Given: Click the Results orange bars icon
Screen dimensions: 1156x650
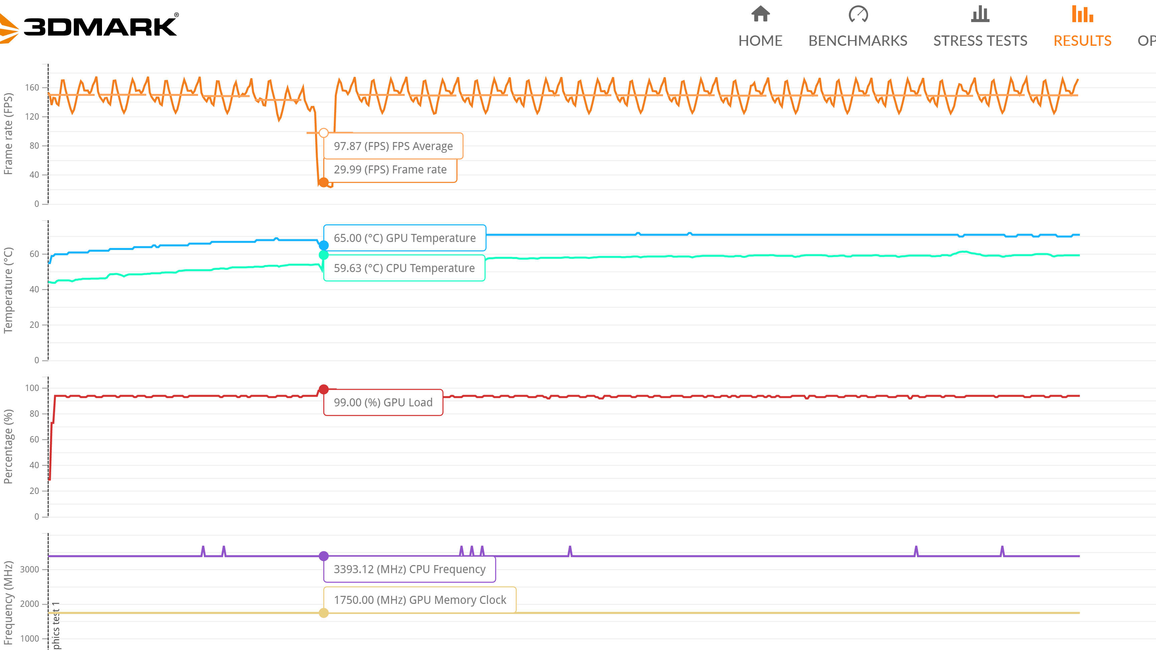Looking at the screenshot, I should 1082,14.
